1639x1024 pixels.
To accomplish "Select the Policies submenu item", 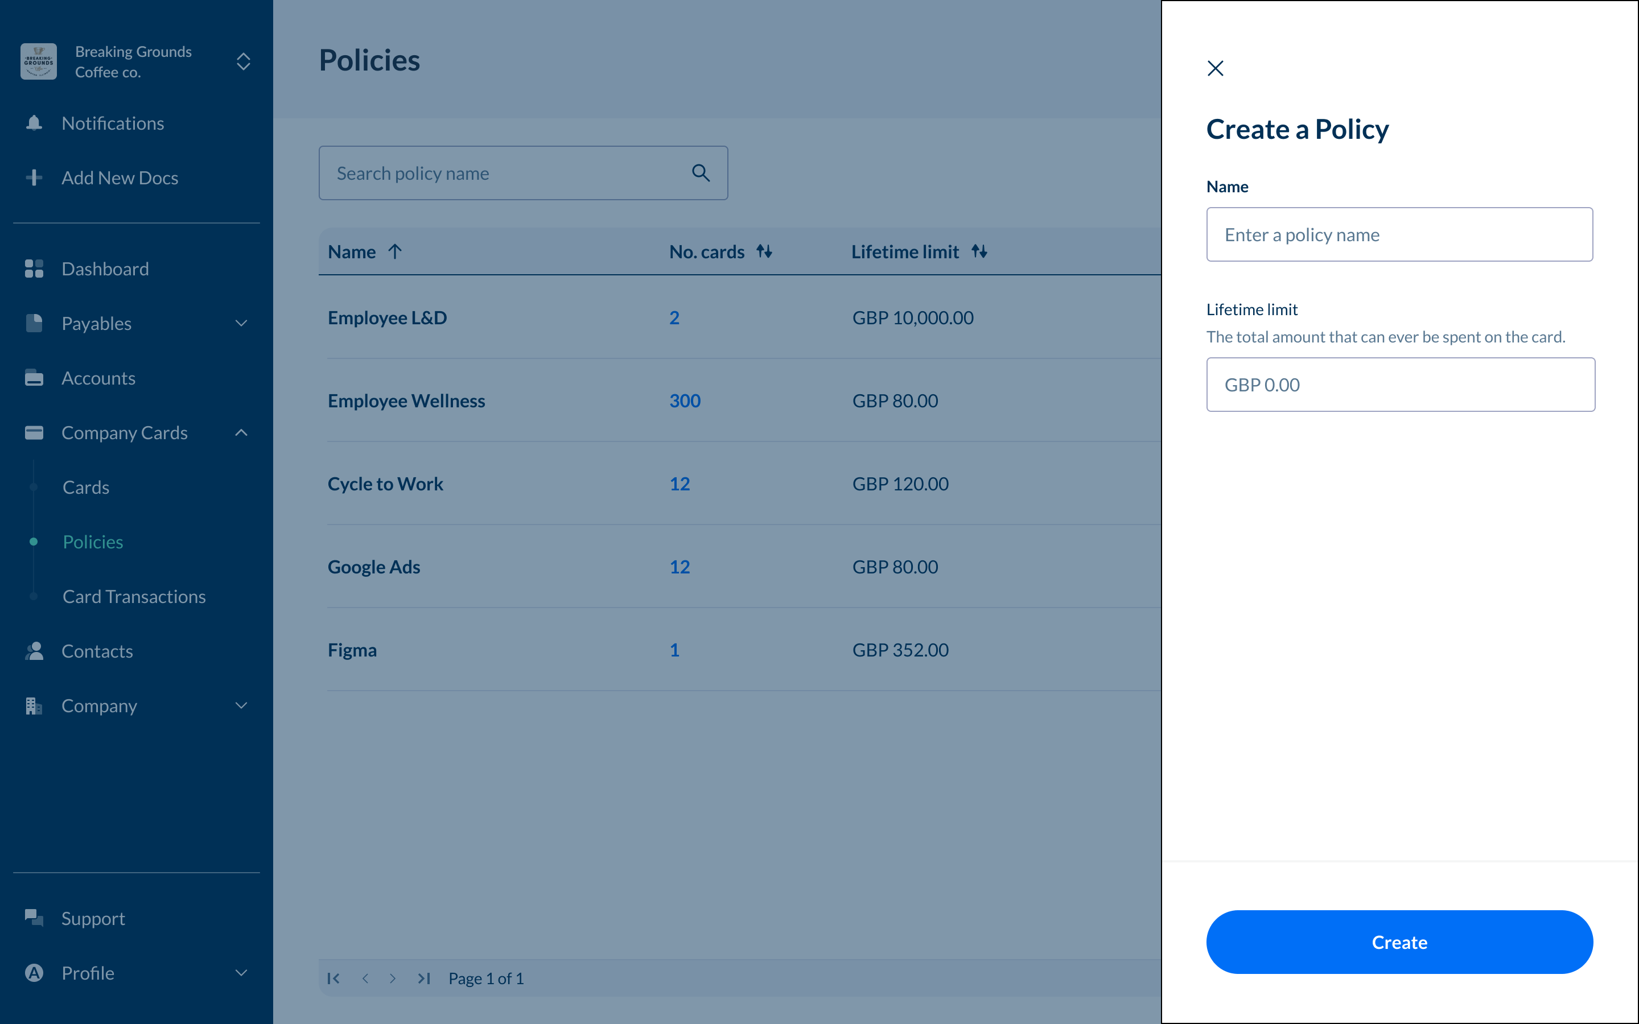I will click(93, 542).
